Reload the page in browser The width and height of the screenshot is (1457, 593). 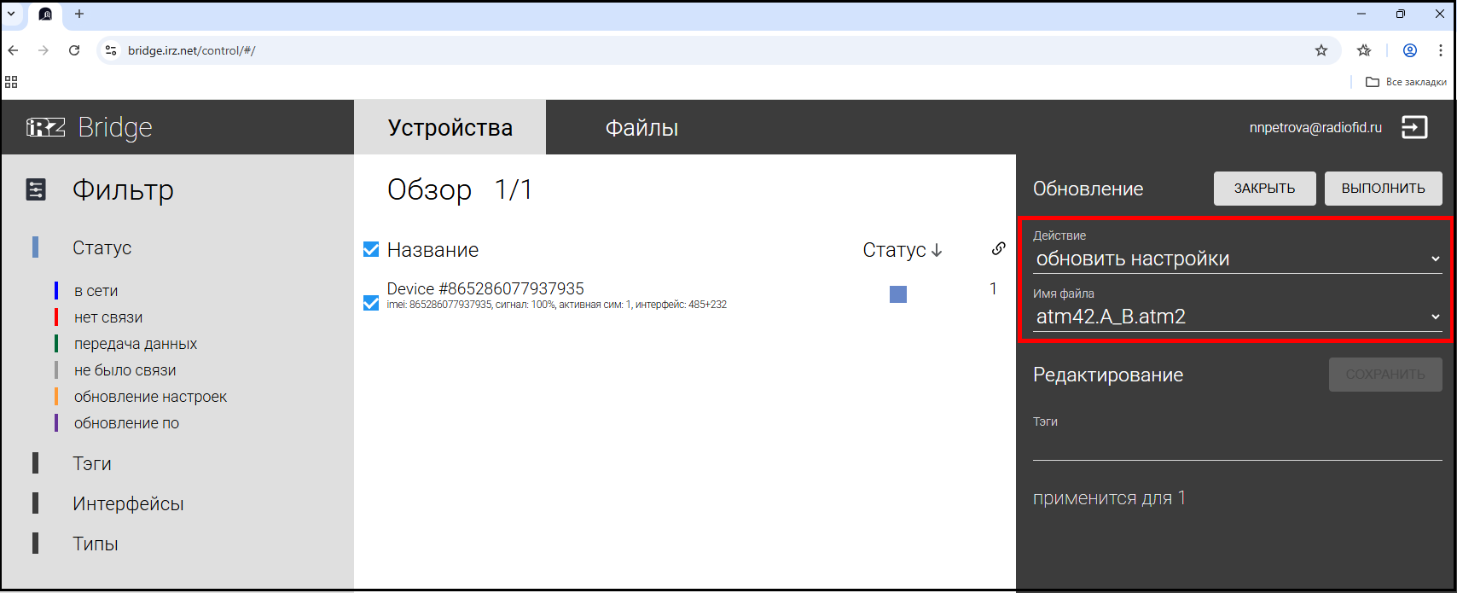point(74,50)
